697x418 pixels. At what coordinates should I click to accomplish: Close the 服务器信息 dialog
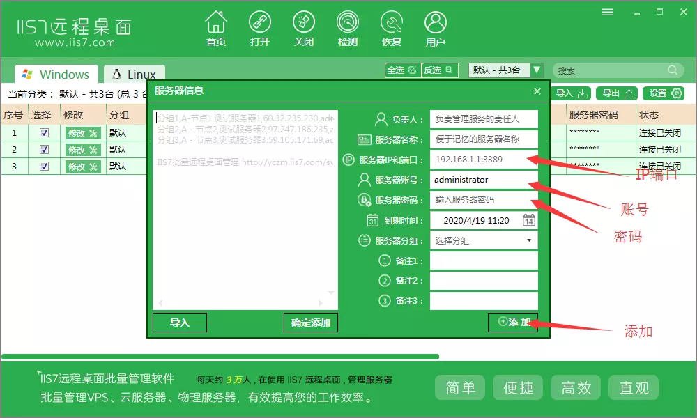click(x=537, y=91)
